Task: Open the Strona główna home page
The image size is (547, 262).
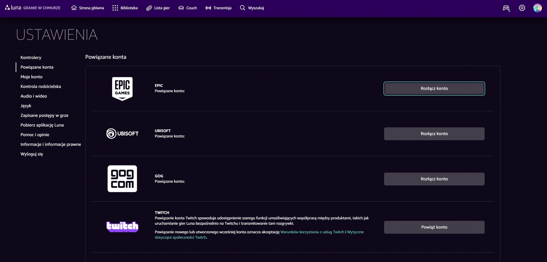Action: coord(88,8)
